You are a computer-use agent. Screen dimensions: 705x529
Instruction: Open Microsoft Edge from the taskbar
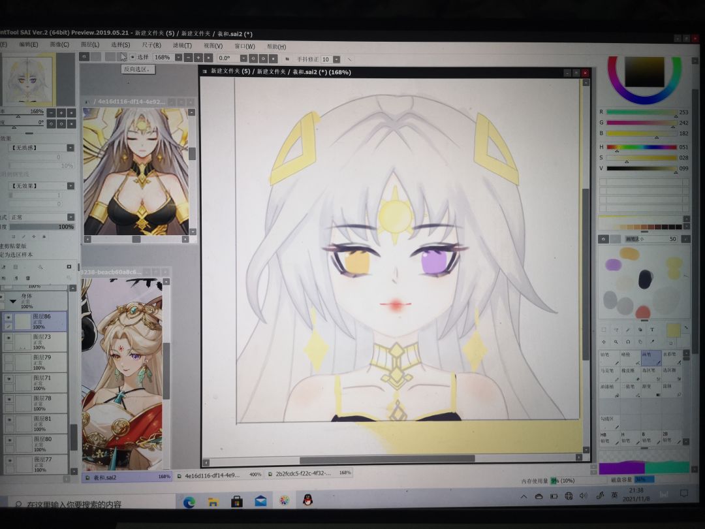(189, 502)
